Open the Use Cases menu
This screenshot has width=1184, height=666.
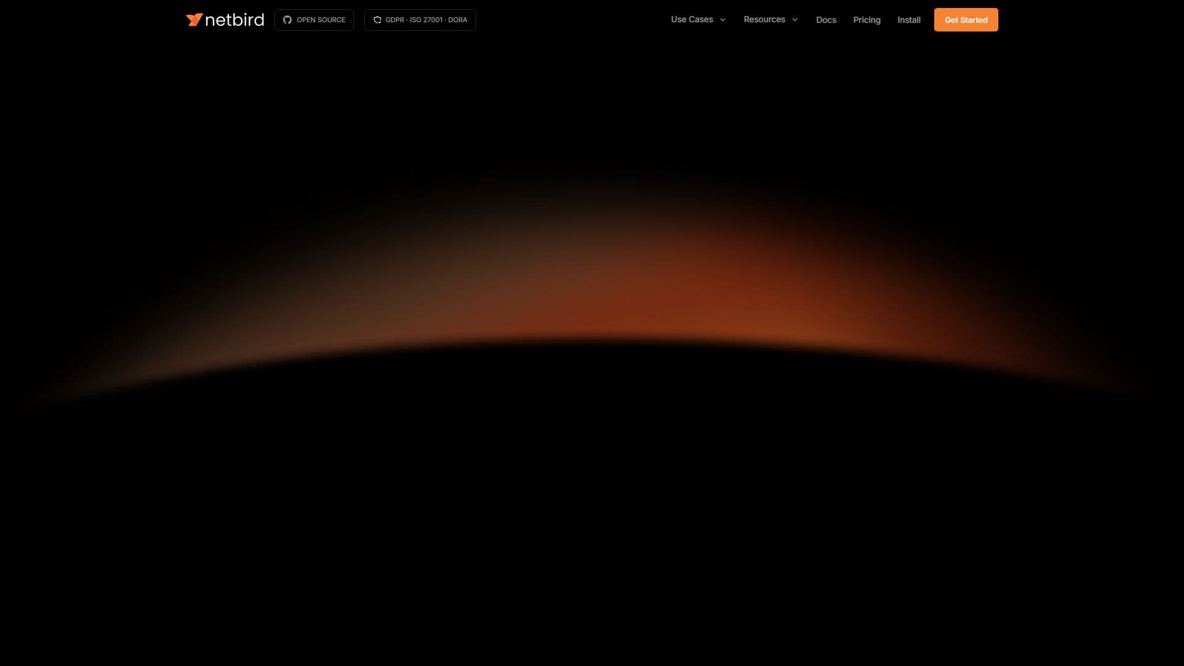click(x=692, y=20)
